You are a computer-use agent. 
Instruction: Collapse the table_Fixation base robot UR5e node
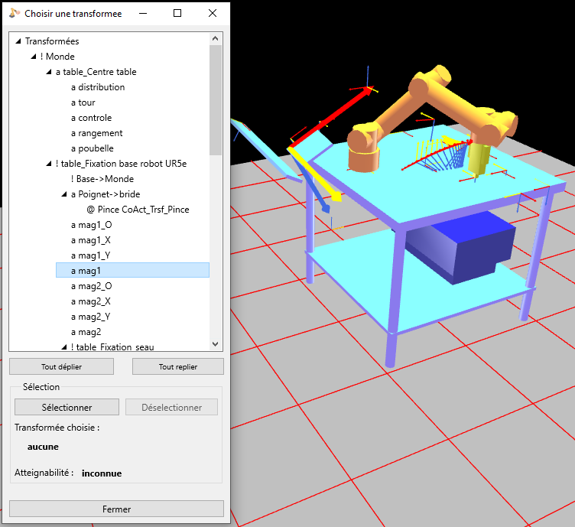pyautogui.click(x=48, y=164)
